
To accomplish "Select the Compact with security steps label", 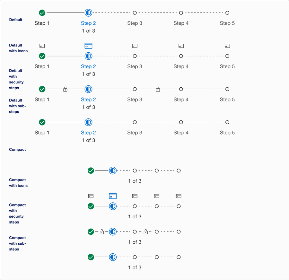I will tap(17, 214).
